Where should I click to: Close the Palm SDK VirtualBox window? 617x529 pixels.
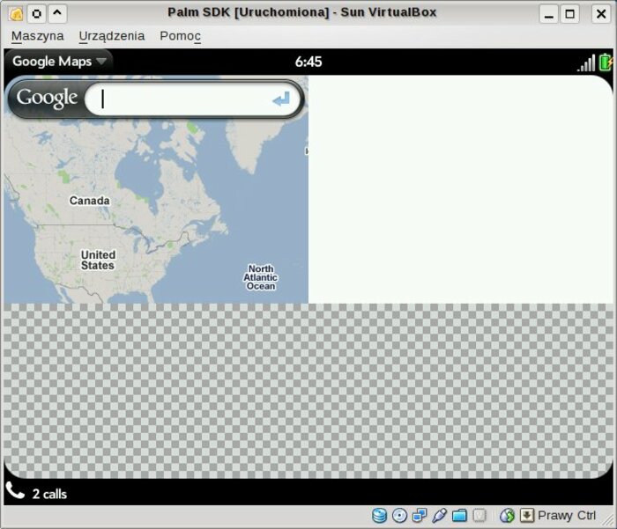pyautogui.click(x=601, y=14)
